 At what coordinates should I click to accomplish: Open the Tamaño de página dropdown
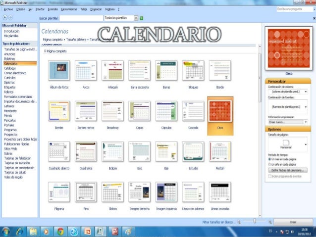coord(306,144)
